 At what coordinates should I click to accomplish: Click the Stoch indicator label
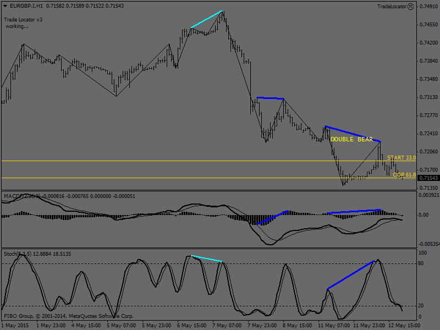pyautogui.click(x=11, y=254)
